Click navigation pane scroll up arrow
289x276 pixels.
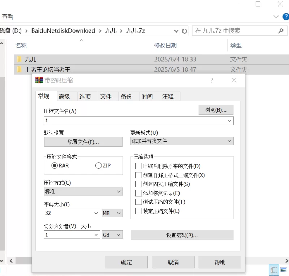tap(2, 44)
